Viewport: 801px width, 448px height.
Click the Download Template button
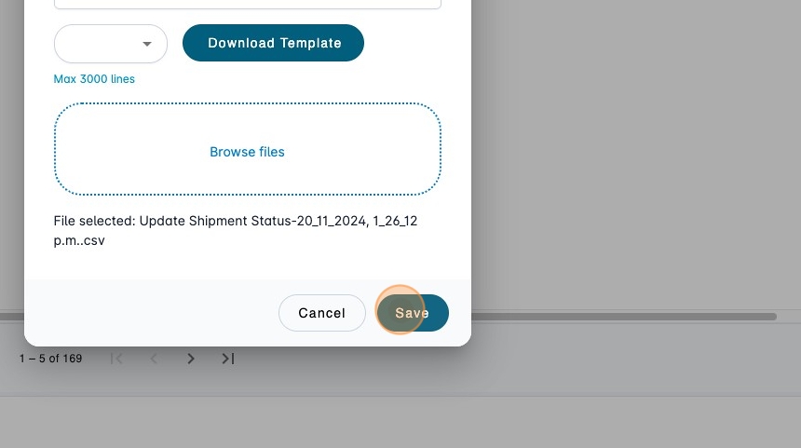coord(273,43)
